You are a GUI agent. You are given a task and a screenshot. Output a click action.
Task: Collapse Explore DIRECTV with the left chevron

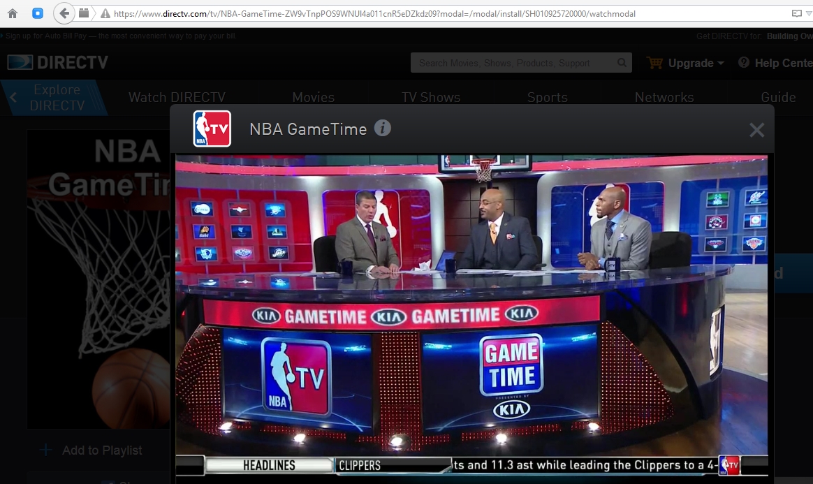tap(13, 97)
